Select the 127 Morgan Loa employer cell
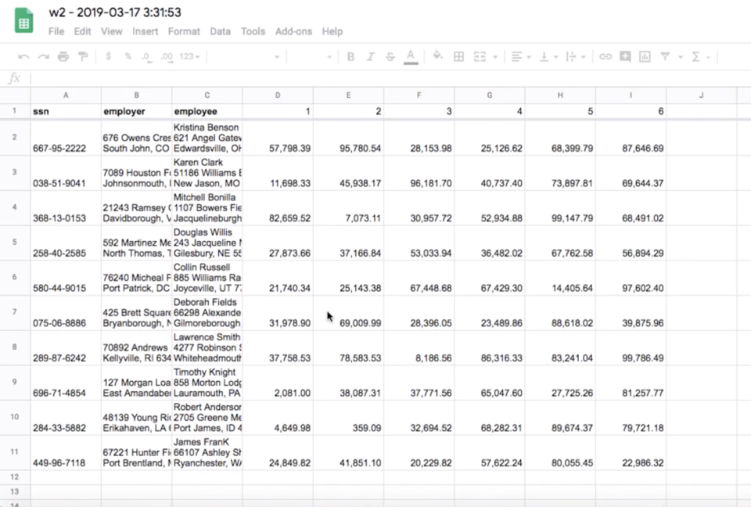 (136, 383)
